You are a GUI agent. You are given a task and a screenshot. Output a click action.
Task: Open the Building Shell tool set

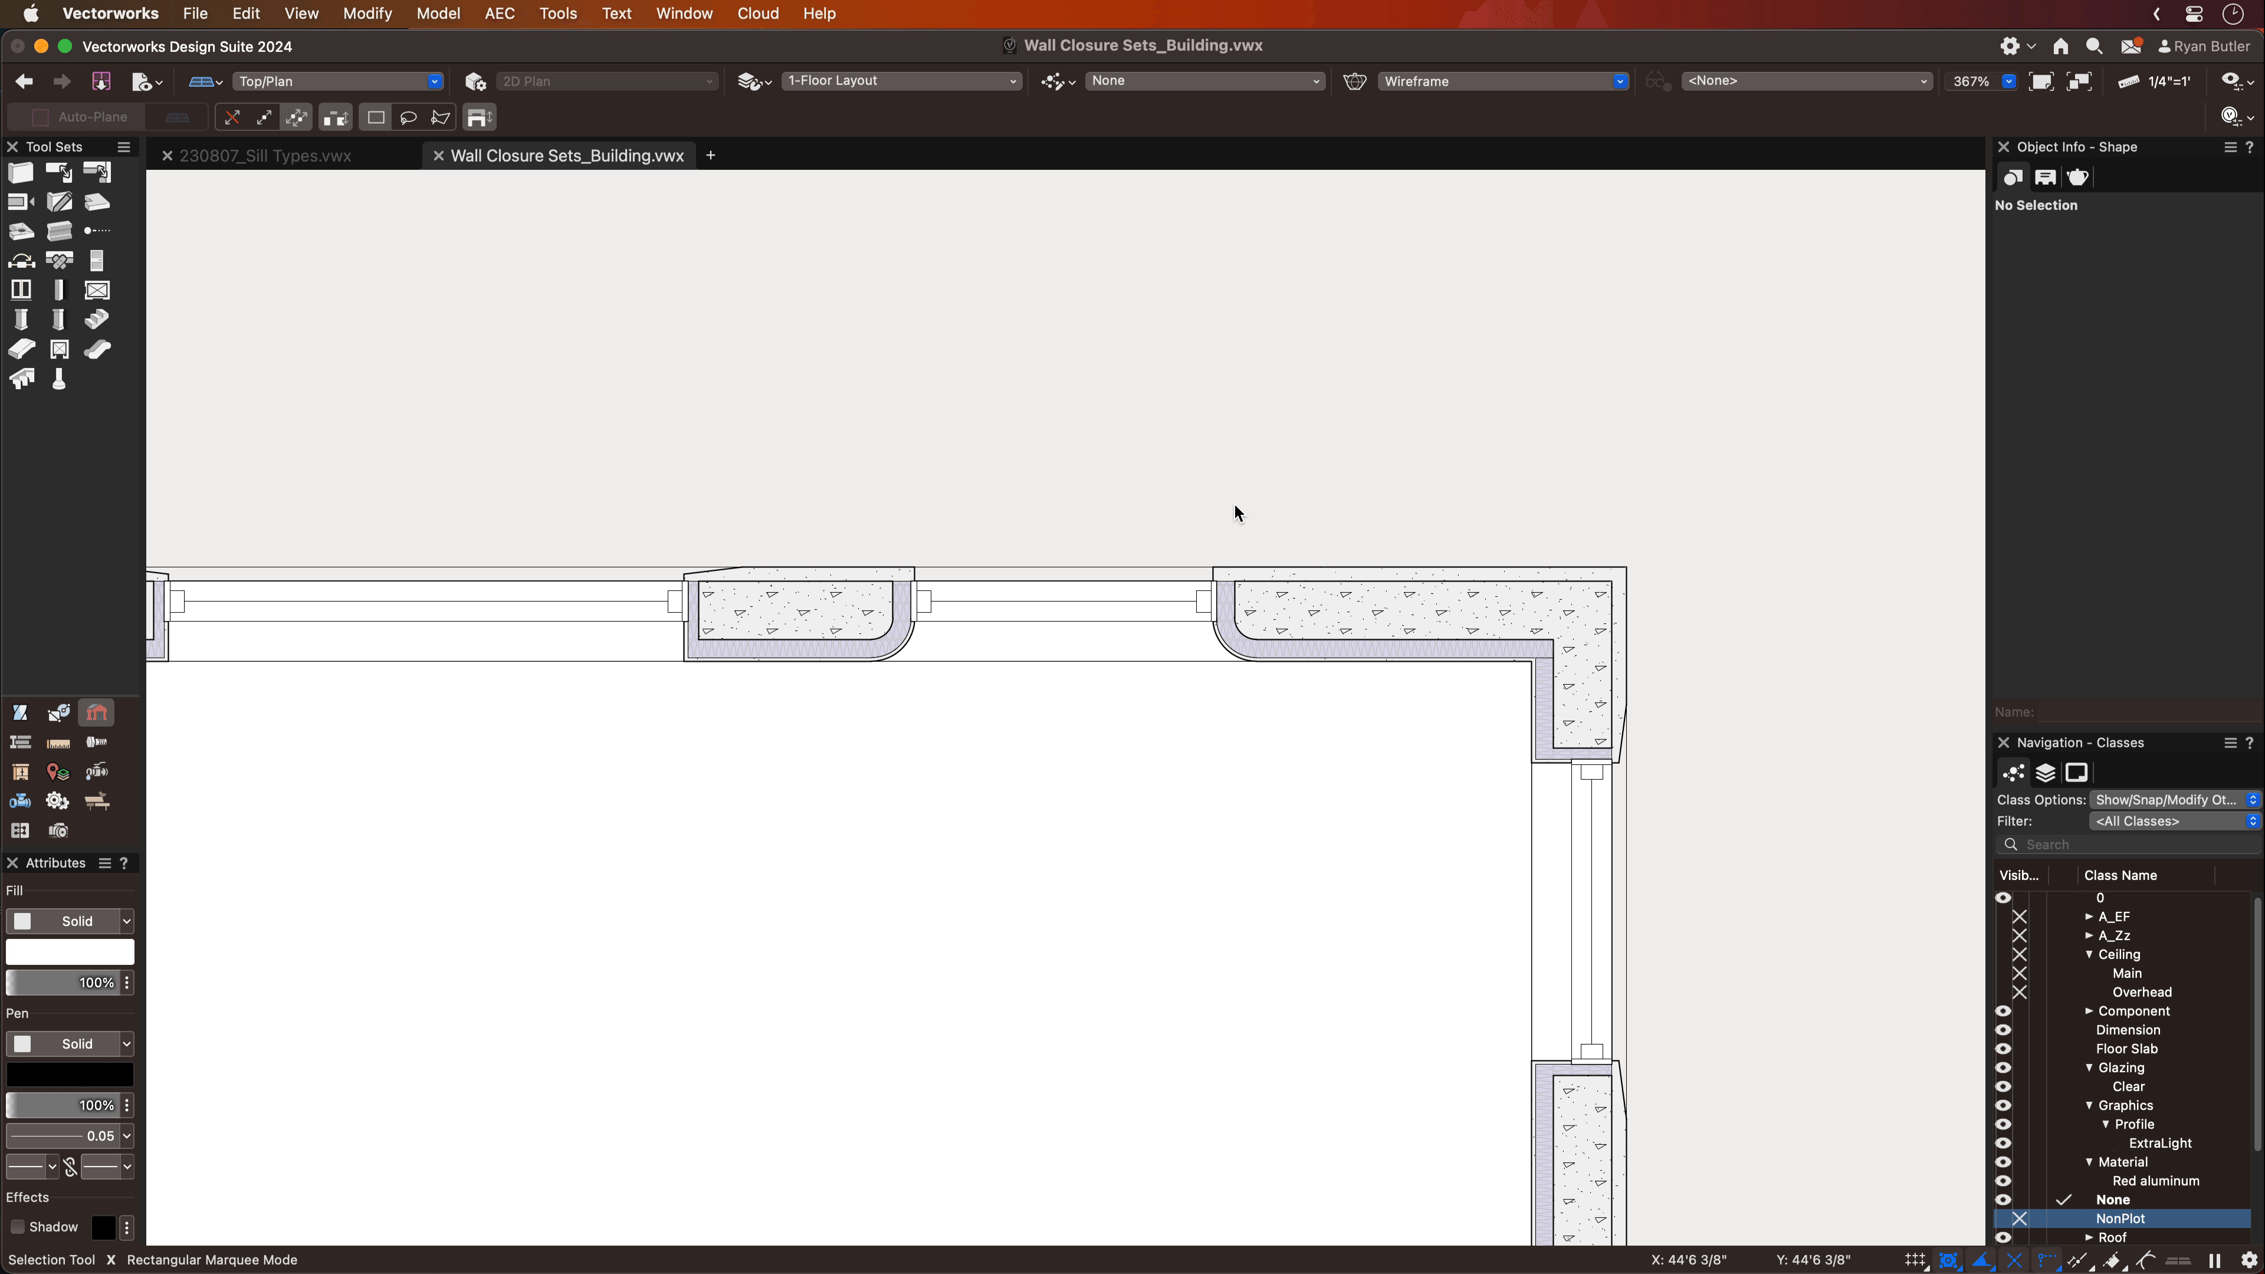coord(97,712)
